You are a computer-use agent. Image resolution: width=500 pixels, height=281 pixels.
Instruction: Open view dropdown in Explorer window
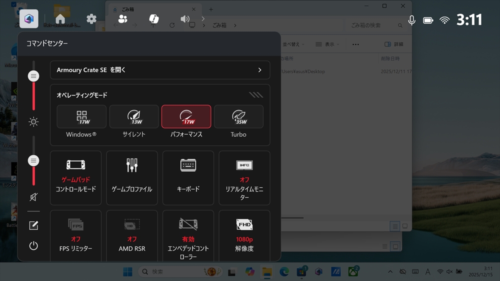tap(327, 44)
